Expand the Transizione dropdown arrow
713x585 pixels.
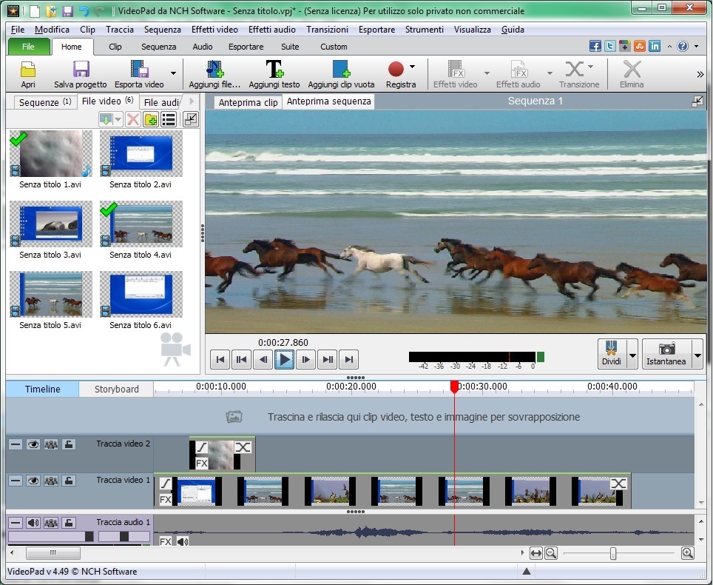590,67
